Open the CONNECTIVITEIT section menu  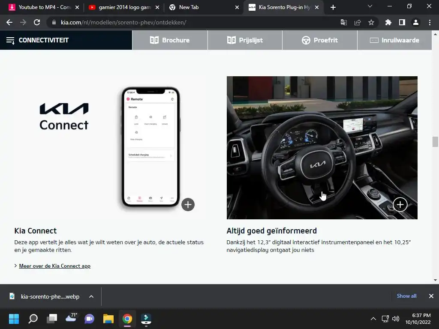click(66, 40)
